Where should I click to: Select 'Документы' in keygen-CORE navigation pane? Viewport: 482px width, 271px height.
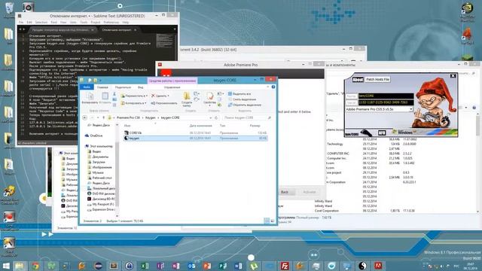click(99, 157)
